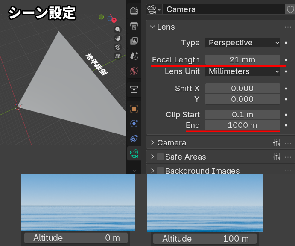The image size is (295, 246).
Task: Open the World properties tab
Action: click(x=134, y=71)
